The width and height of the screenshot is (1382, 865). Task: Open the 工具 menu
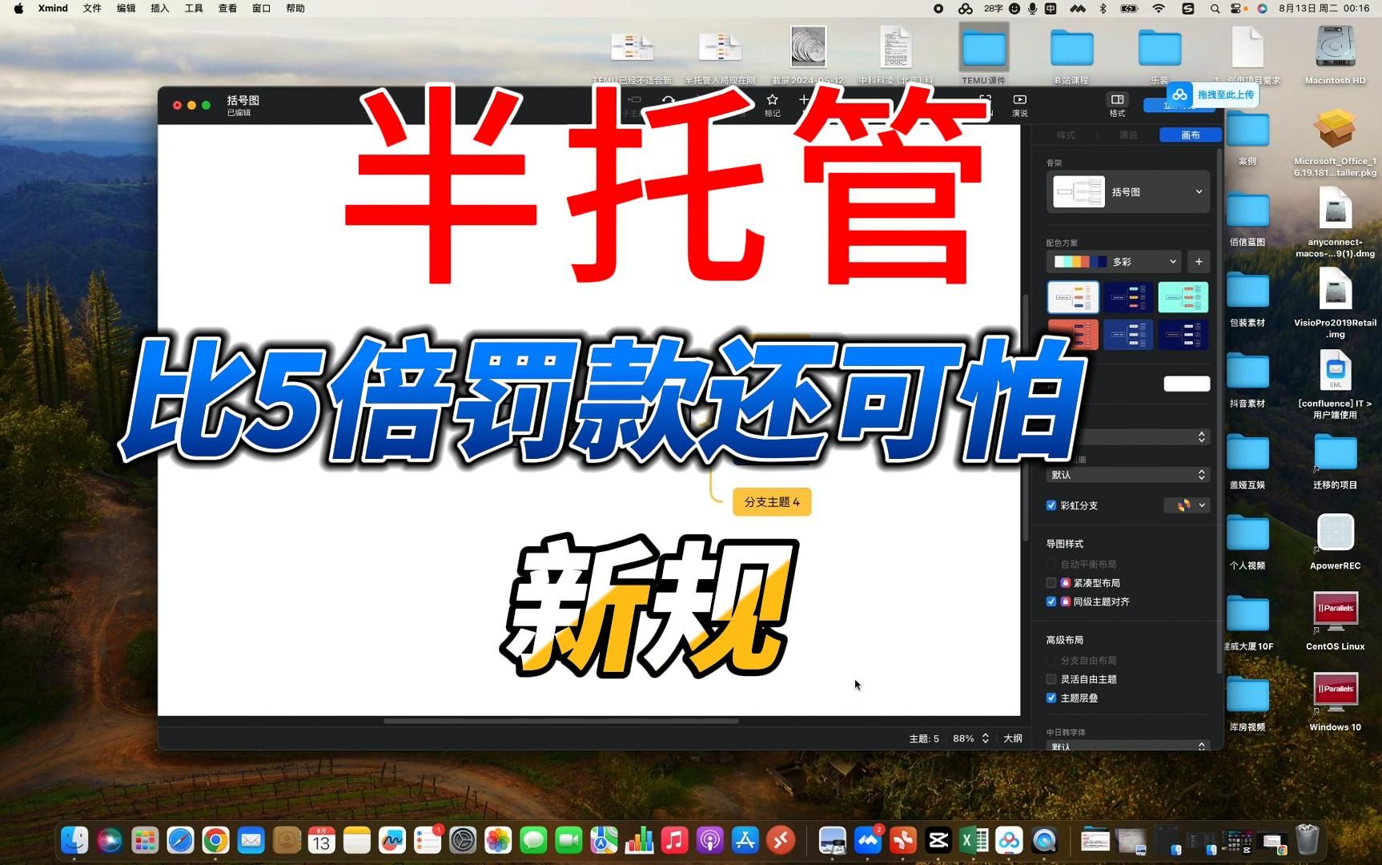[194, 8]
